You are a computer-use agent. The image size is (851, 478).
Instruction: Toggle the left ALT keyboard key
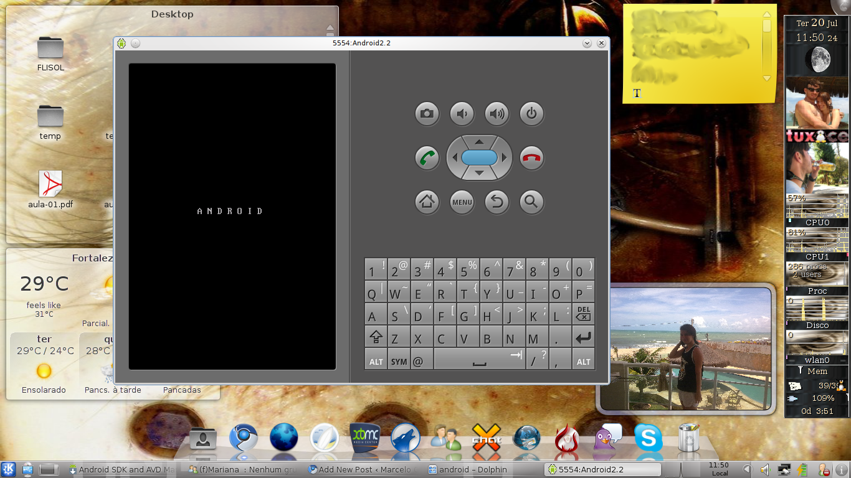pyautogui.click(x=376, y=361)
